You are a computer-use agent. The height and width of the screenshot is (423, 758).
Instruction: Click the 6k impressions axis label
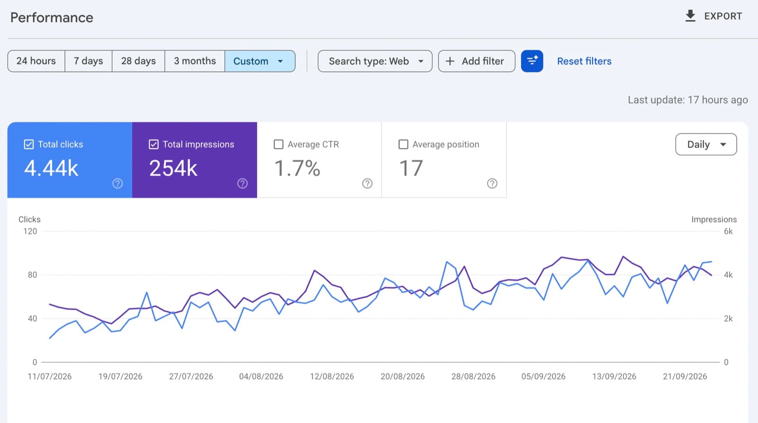(x=728, y=232)
